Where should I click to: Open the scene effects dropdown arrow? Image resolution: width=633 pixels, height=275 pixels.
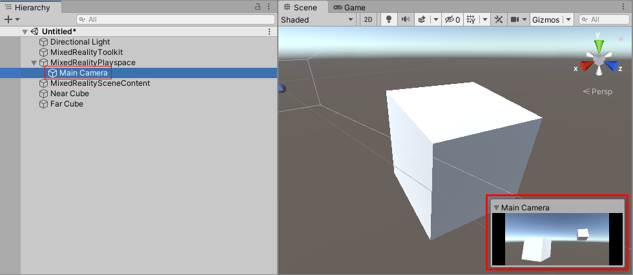click(x=435, y=19)
